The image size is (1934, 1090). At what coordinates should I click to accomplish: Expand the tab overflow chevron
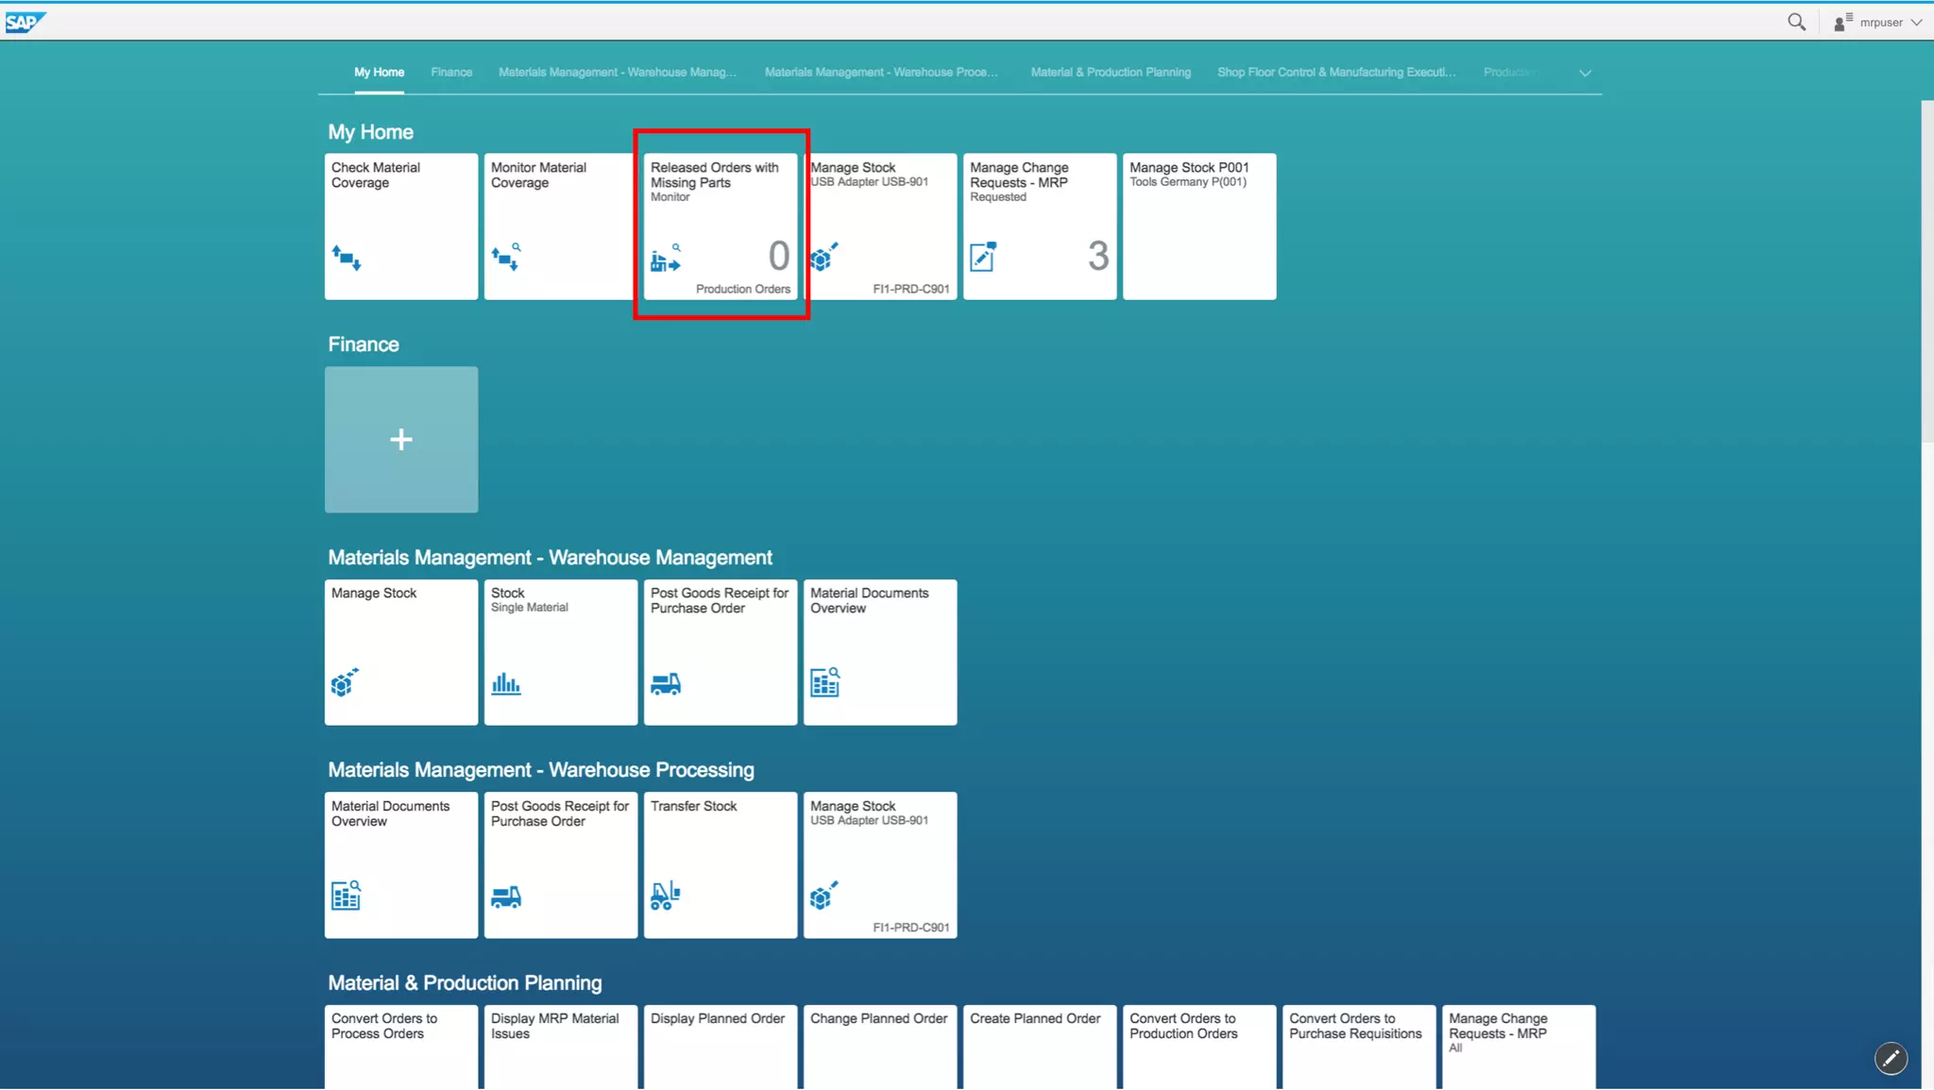coord(1585,73)
